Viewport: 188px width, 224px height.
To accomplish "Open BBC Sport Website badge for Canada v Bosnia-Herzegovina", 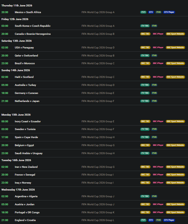I will 175,34.
